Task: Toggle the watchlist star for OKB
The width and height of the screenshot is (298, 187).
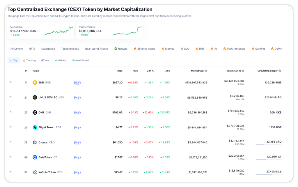Action: click(10, 112)
